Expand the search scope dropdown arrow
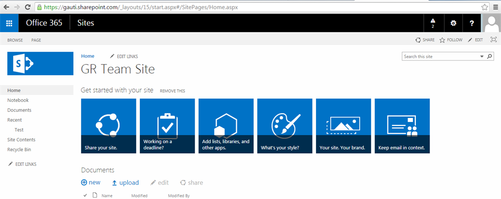This screenshot has width=501, height=199. pyautogui.click(x=482, y=57)
